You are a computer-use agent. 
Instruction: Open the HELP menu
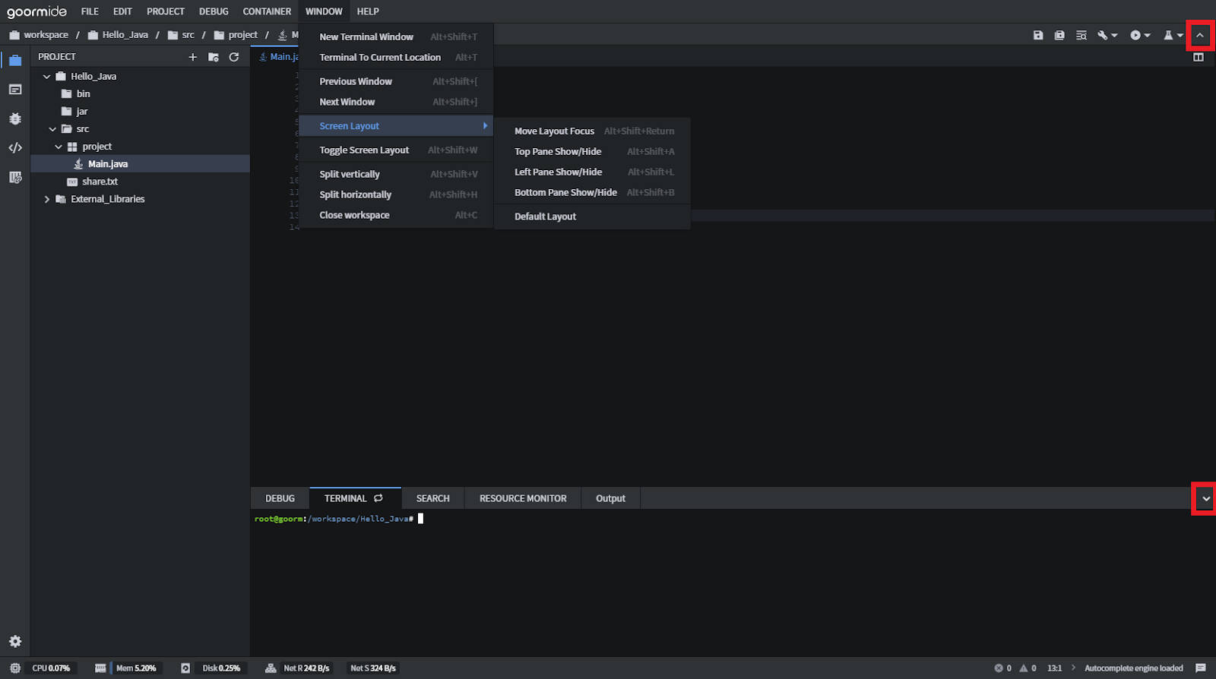(368, 11)
